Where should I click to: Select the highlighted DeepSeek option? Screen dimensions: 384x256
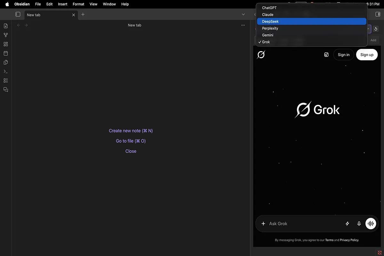(x=312, y=21)
